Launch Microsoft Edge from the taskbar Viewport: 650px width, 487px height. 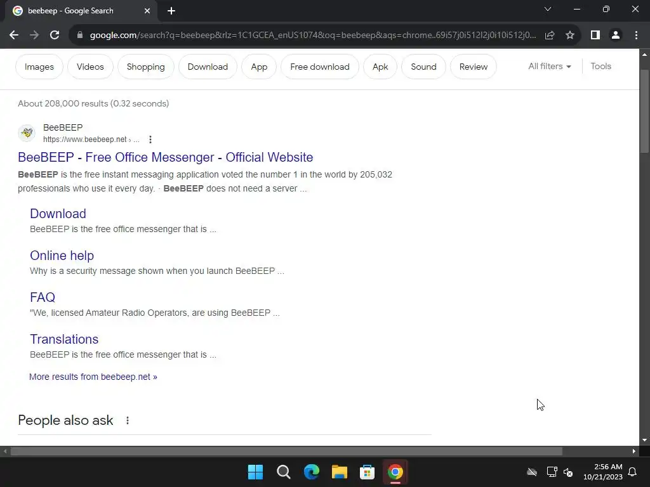[311, 472]
